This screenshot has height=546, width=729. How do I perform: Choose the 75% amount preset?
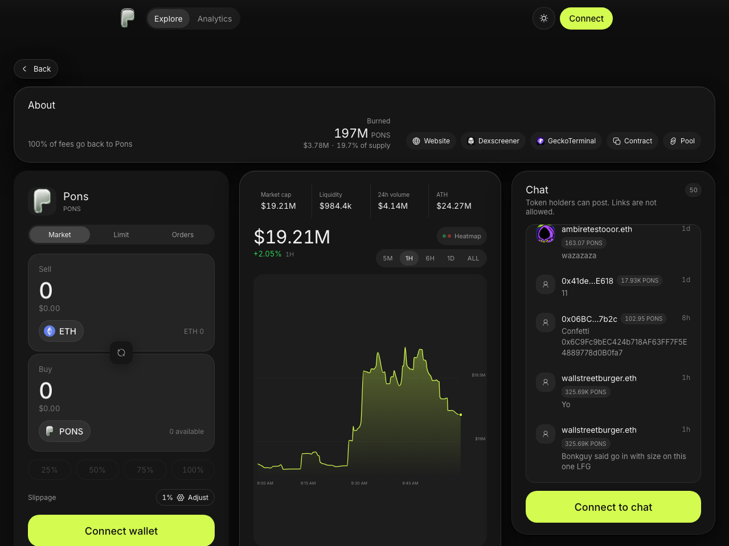coord(145,470)
